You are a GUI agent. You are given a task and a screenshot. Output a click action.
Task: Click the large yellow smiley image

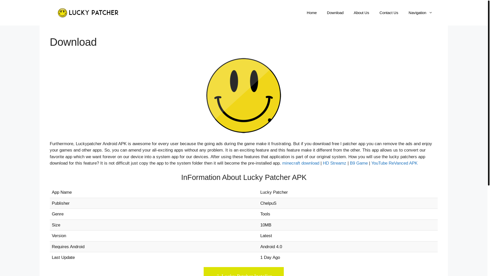244,95
